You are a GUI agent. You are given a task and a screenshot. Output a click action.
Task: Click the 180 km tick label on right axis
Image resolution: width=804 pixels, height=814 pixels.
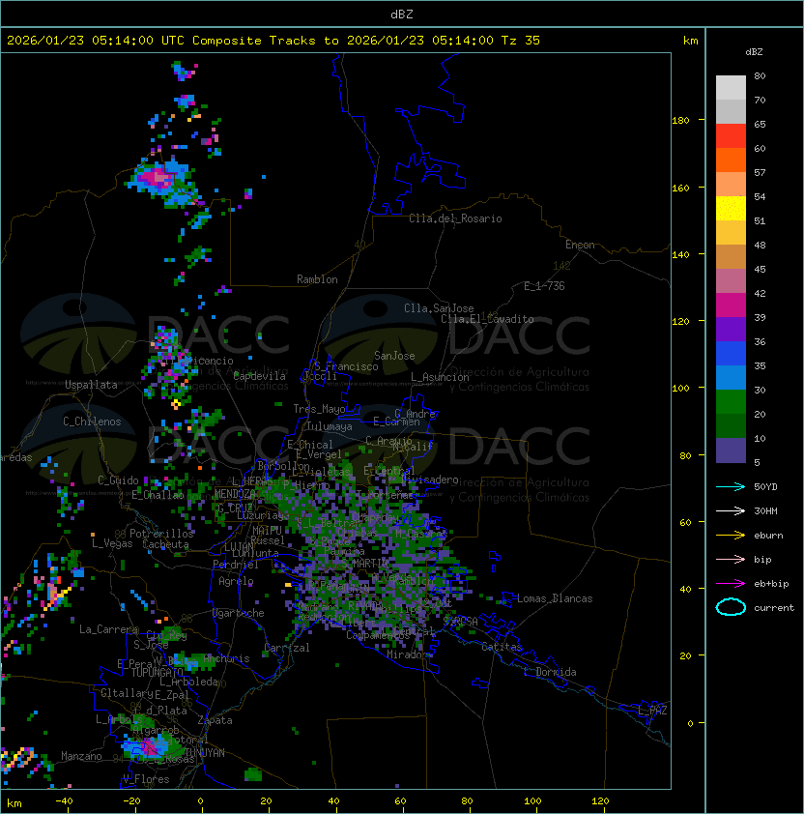coord(680,121)
